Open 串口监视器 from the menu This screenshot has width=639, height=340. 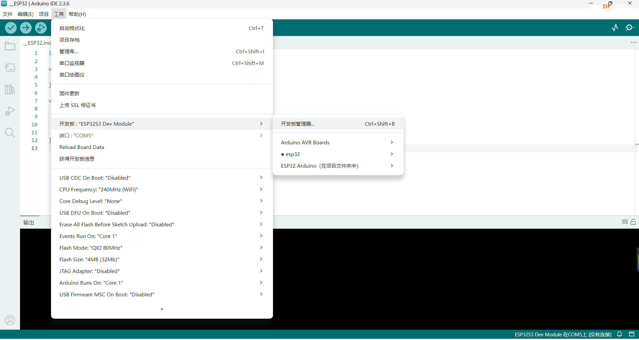click(x=162, y=63)
